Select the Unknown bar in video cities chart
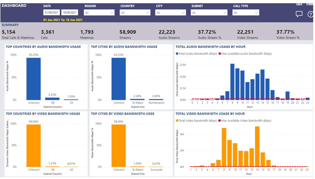The width and height of the screenshot is (315, 179). point(118,146)
